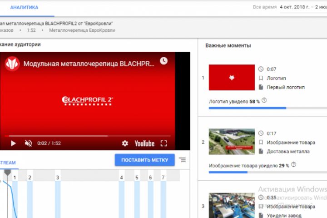
Task: Open the red logo thumbnail at 0:07
Action: click(232, 77)
